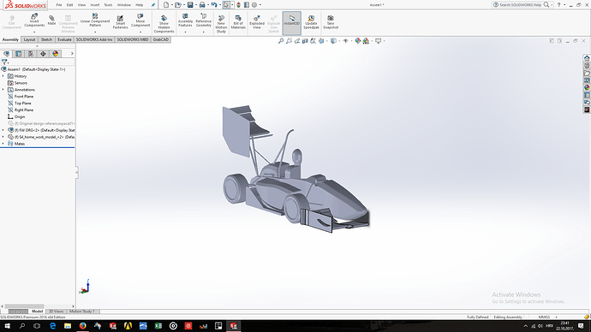
Task: Open PropertyManager tab icon
Action: pos(19,54)
